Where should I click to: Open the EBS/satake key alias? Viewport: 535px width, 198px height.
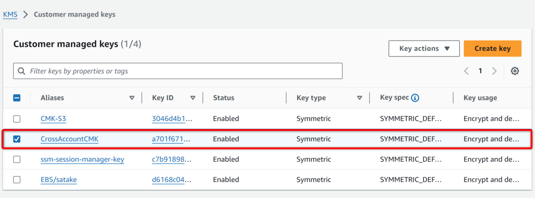click(x=59, y=180)
